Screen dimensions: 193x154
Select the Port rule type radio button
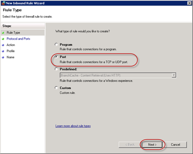(56, 56)
